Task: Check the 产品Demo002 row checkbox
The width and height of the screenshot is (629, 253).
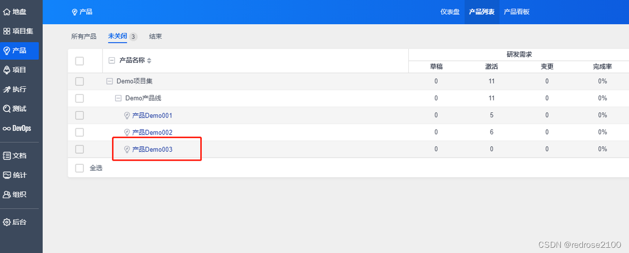Action: click(x=80, y=132)
